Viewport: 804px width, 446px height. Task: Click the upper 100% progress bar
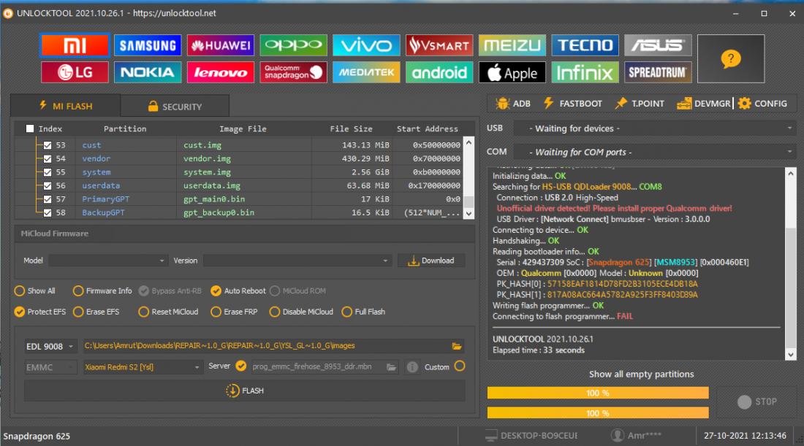pyautogui.click(x=598, y=393)
